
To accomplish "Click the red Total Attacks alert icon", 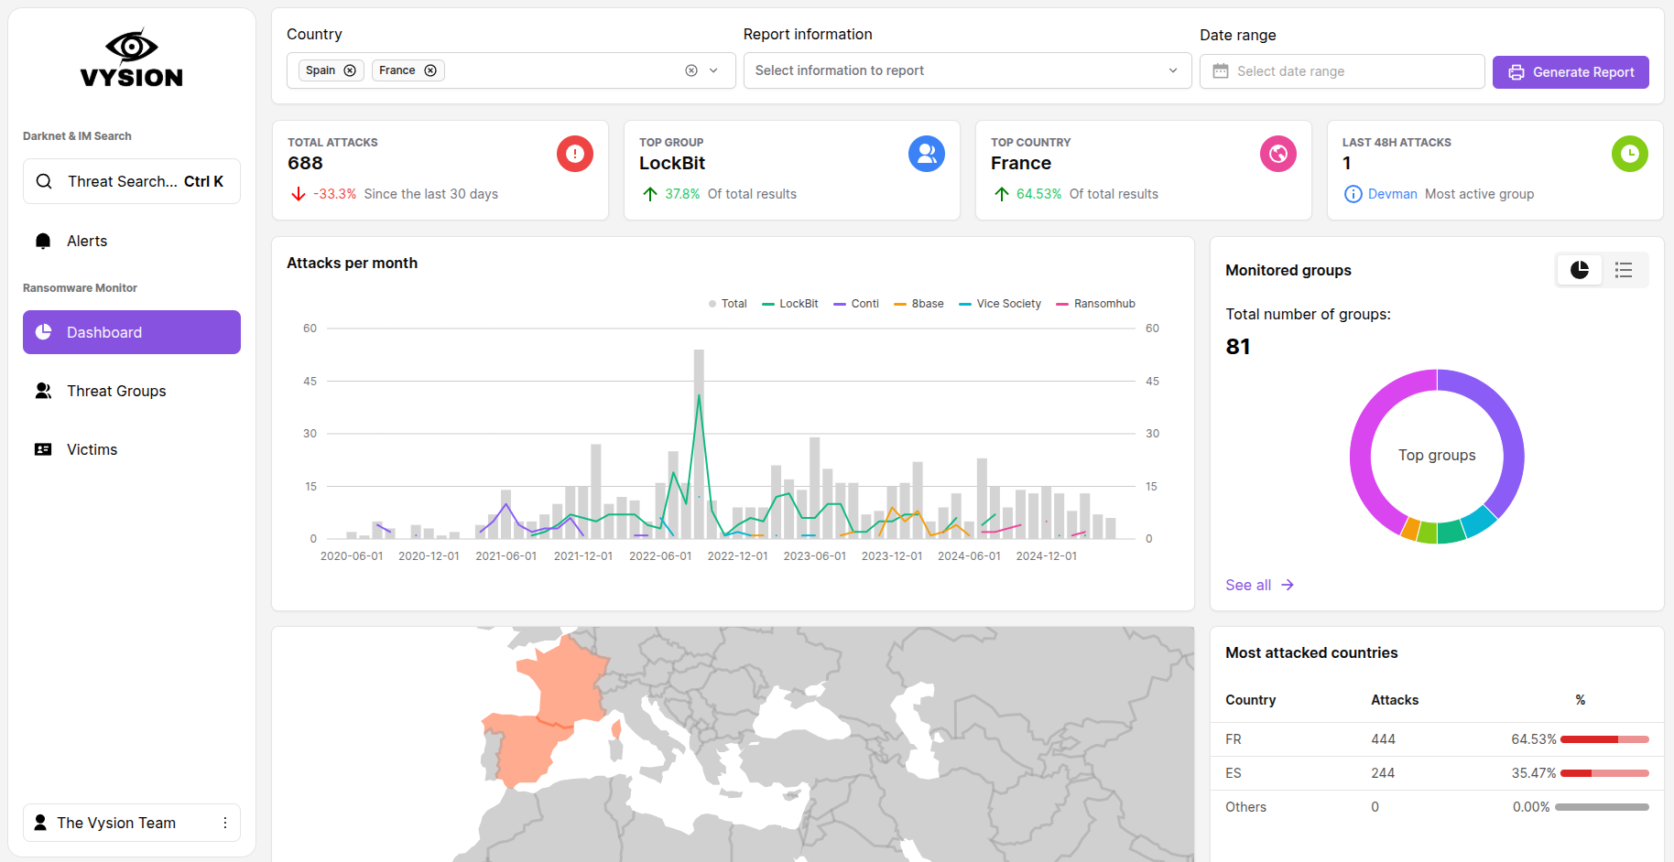I will click(x=574, y=154).
